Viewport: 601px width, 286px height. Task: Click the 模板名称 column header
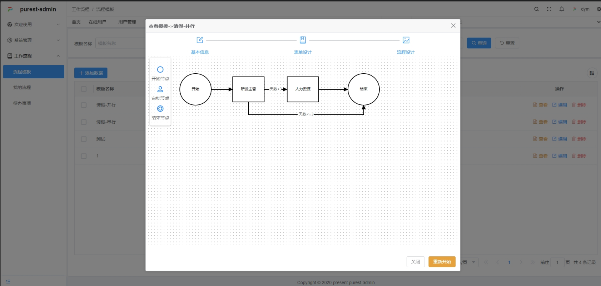105,89
